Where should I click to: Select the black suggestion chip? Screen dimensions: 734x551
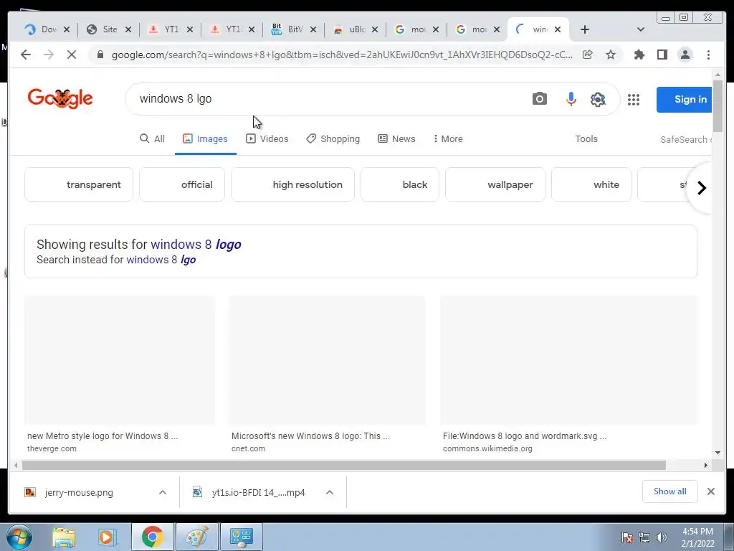coord(400,184)
